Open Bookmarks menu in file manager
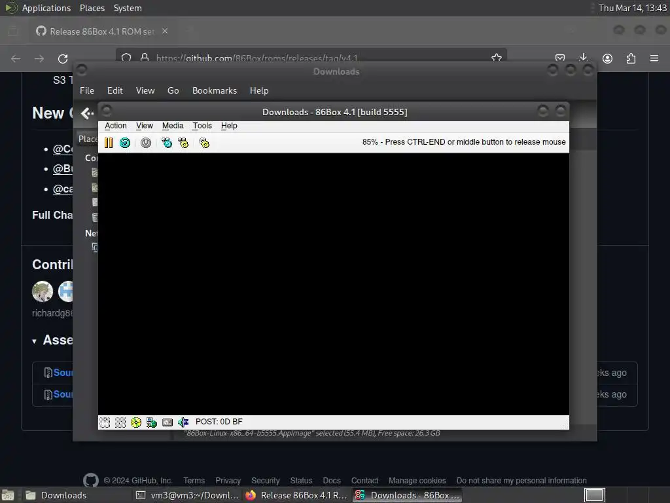The height and width of the screenshot is (503, 670). point(215,90)
